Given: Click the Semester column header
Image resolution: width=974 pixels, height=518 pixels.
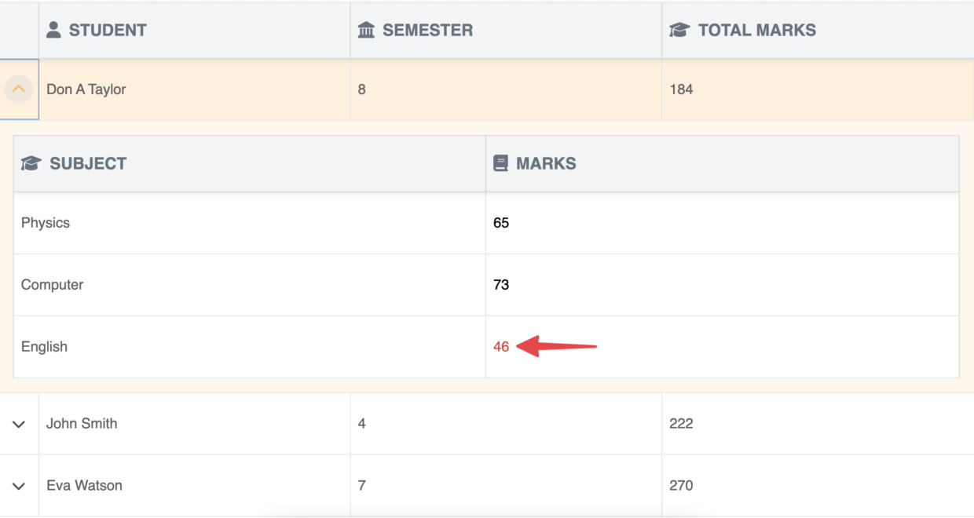Looking at the screenshot, I should 427,30.
